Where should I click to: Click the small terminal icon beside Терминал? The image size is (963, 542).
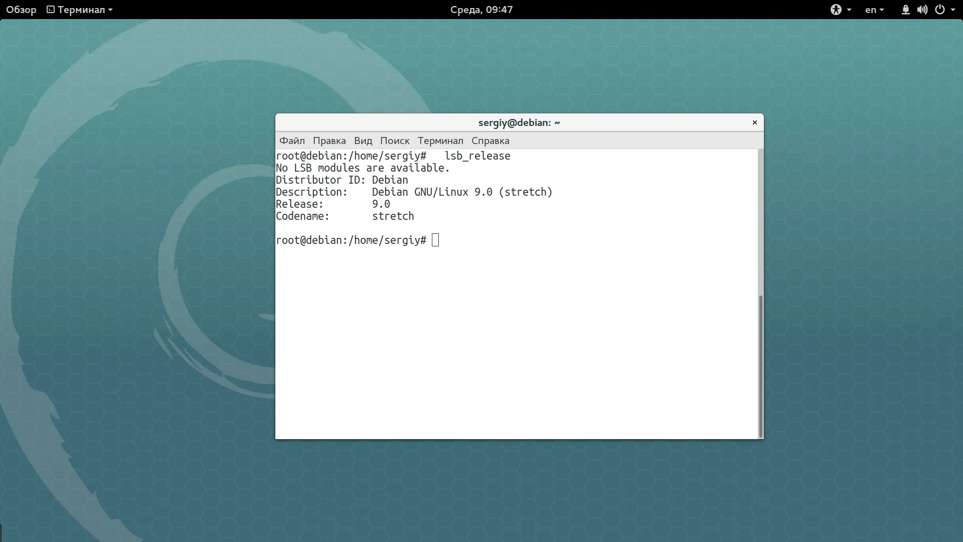[x=51, y=10]
